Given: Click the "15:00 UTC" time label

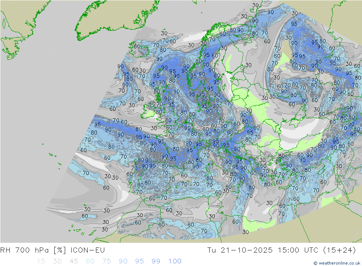Looking at the screenshot, I should [298, 250].
